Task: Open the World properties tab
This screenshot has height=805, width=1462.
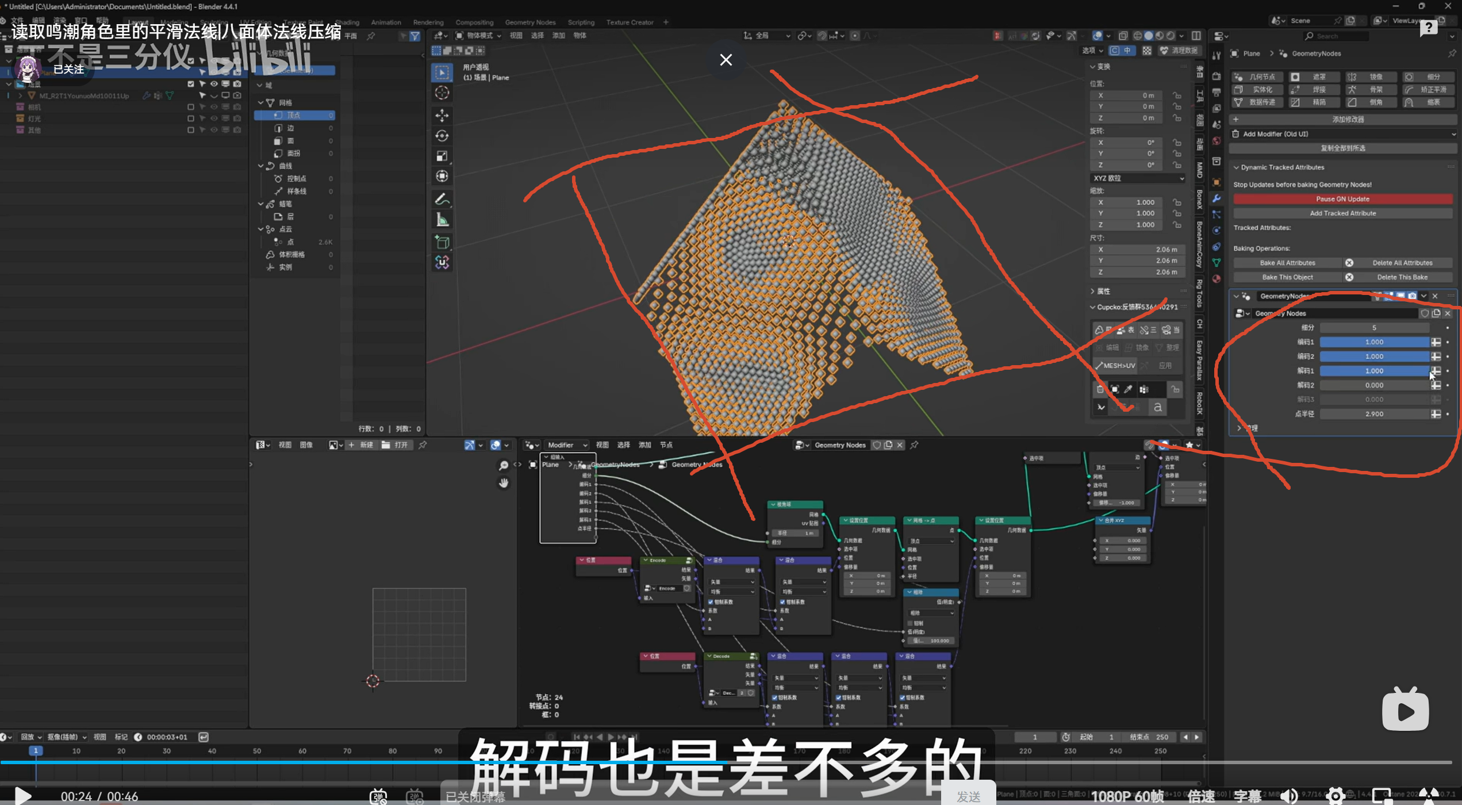Action: (1217, 141)
